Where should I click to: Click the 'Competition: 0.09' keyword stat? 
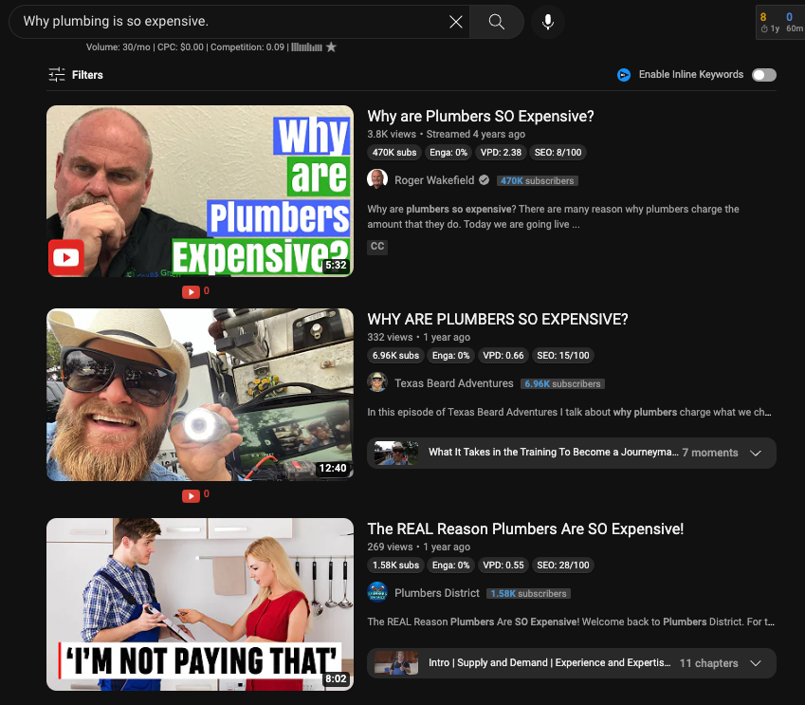pyautogui.click(x=247, y=47)
